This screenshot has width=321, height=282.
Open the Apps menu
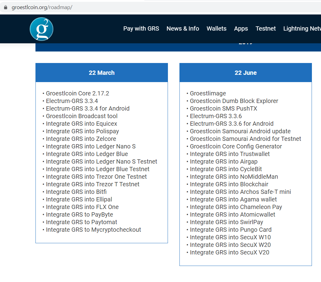pos(241,28)
